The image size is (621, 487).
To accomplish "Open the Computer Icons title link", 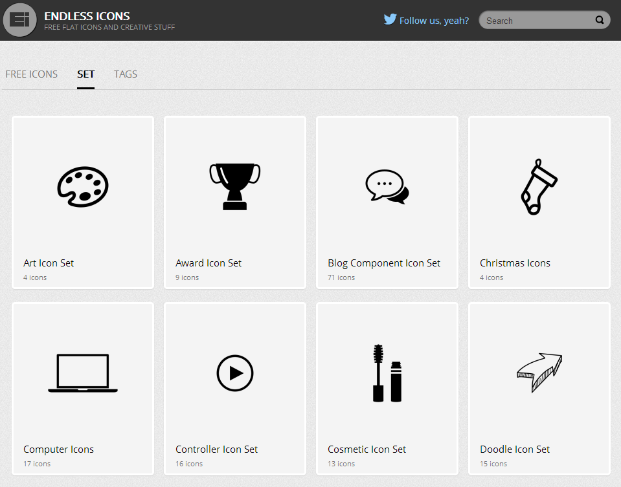I will coord(58,449).
